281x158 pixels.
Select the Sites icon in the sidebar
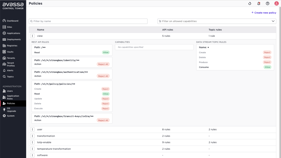(4, 27)
